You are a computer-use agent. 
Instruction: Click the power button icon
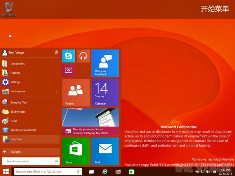[x=56, y=52]
